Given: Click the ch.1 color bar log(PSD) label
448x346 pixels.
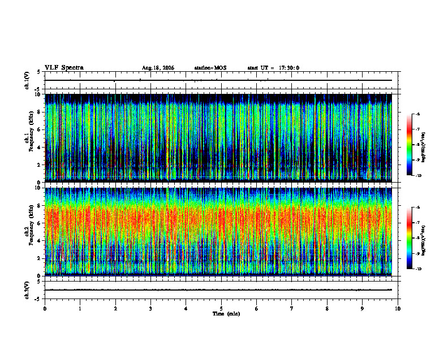Looking at the screenshot, I should (x=424, y=147).
